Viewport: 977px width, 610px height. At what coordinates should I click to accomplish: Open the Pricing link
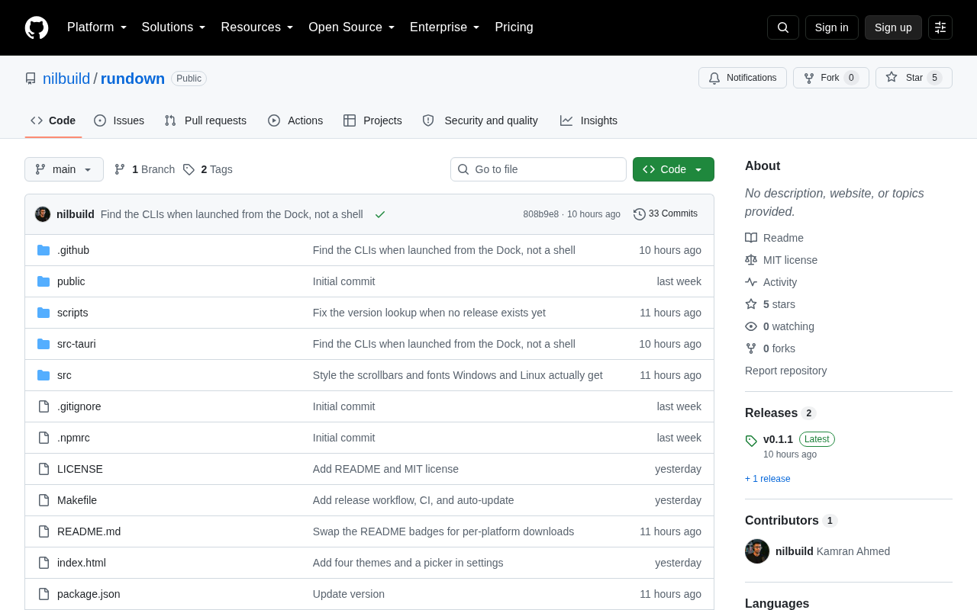pyautogui.click(x=514, y=27)
